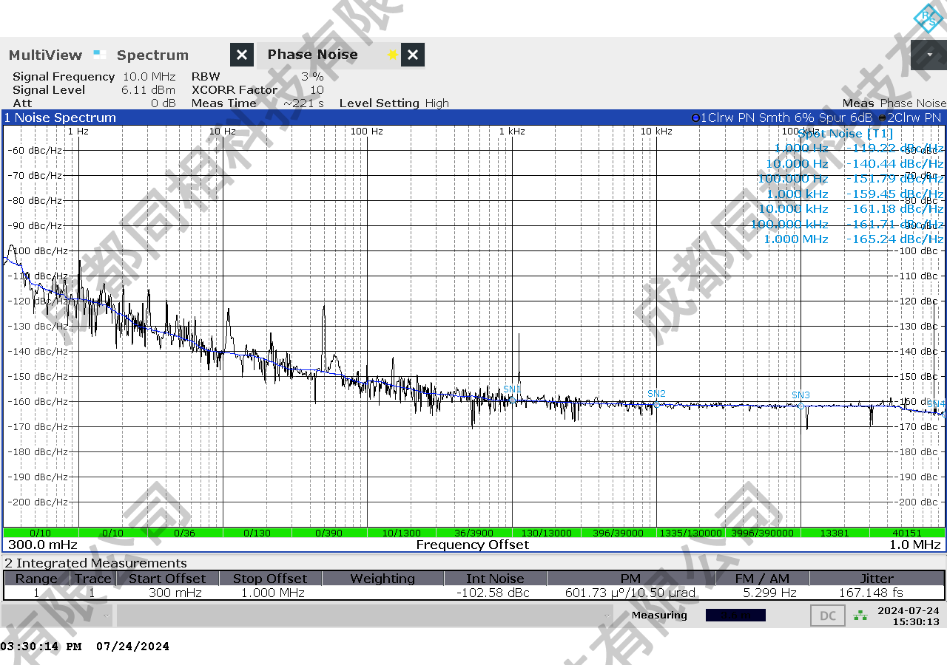Select the SN2 spot noise marker
This screenshot has height=665, width=947.
(x=656, y=403)
